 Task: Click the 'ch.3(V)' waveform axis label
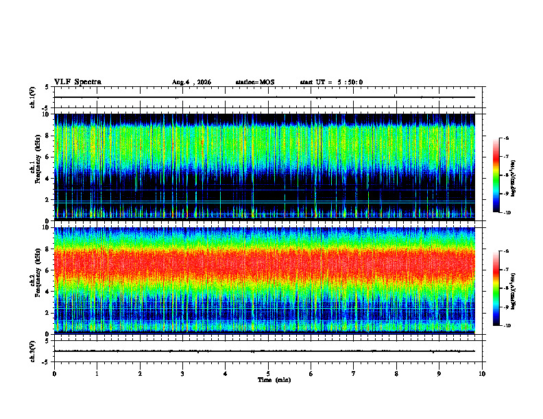[x=32, y=351]
